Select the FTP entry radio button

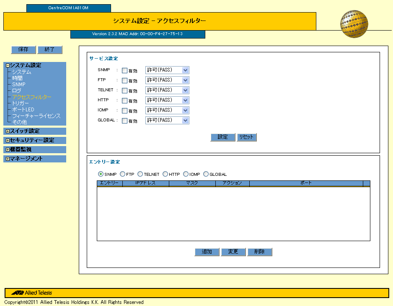[123, 174]
